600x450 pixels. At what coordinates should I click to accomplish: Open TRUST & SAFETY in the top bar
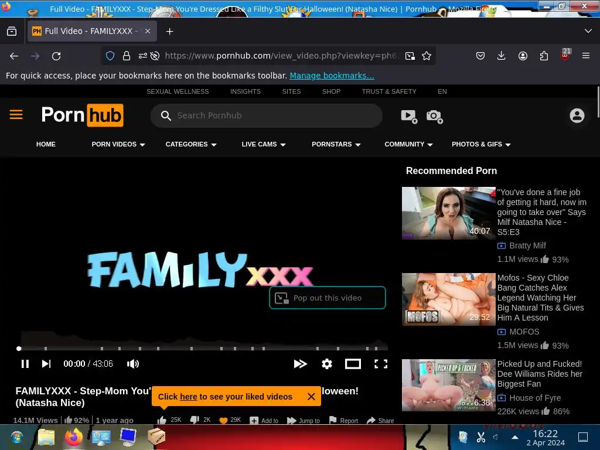point(389,91)
